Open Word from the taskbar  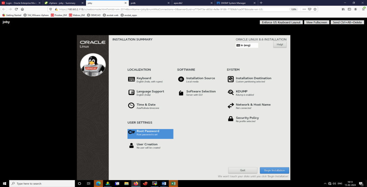click(164, 184)
